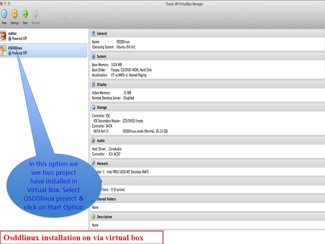Click the 12 MB video memory value

coord(127,93)
